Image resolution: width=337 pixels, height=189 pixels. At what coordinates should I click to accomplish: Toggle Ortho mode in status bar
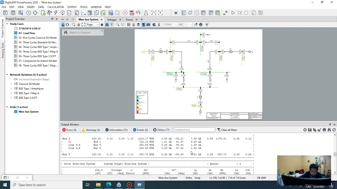click(189, 178)
